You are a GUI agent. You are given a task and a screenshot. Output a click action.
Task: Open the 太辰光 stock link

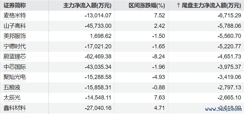[12, 98]
